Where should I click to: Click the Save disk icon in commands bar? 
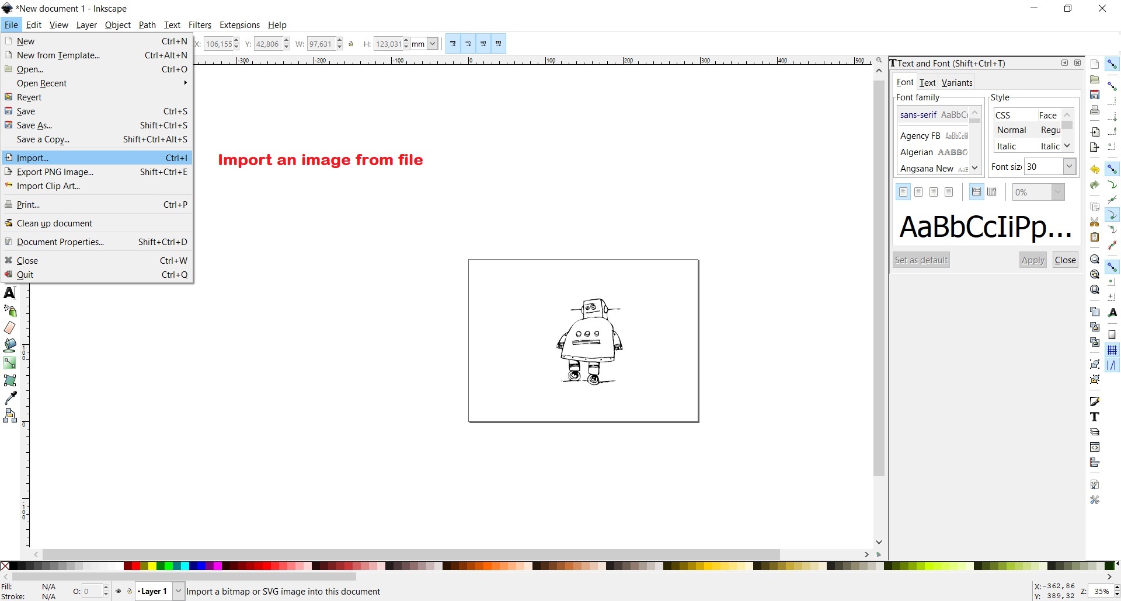(x=1095, y=95)
